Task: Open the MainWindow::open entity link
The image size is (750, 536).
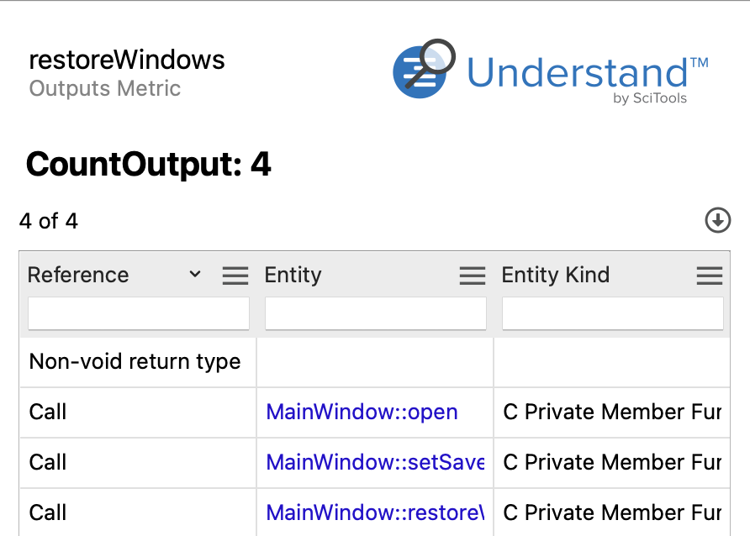Action: pos(362,412)
